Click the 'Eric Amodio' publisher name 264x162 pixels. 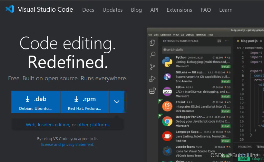click(184, 81)
